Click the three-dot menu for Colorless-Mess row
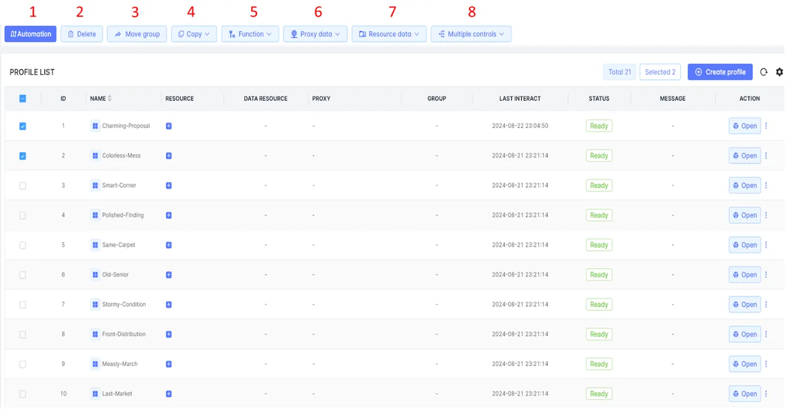Viewport: 797px width, 415px height. [x=766, y=156]
